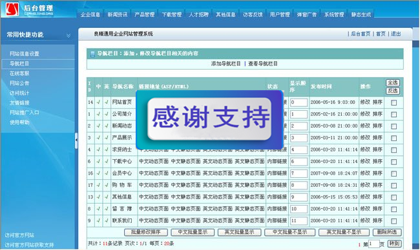Expand the 常用快捷功能 chevron
420x250 pixels.
point(68,35)
